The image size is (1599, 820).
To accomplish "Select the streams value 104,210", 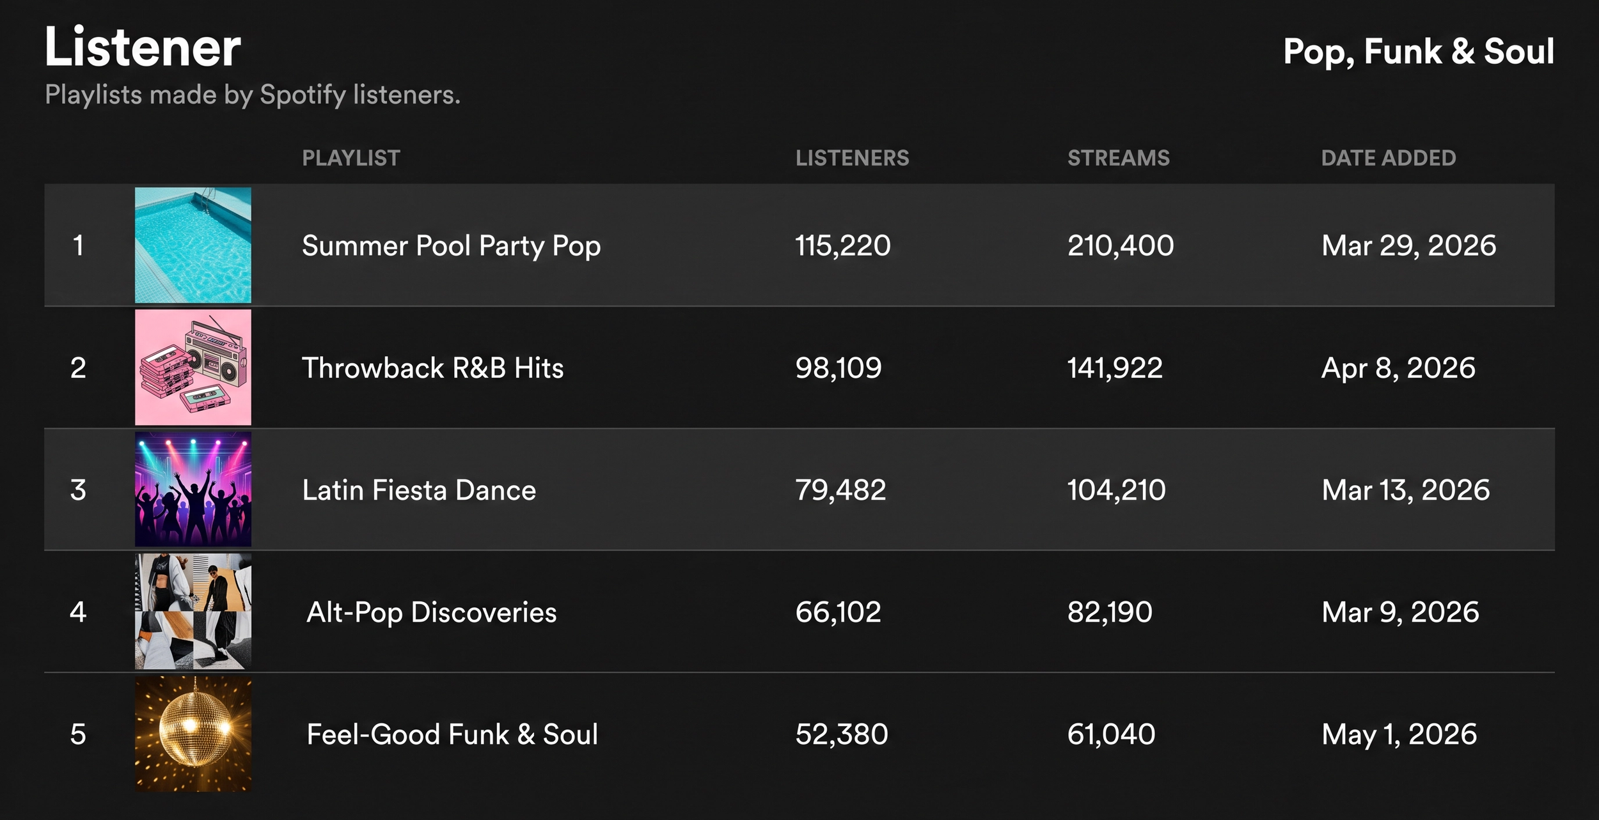I will click(x=1117, y=490).
